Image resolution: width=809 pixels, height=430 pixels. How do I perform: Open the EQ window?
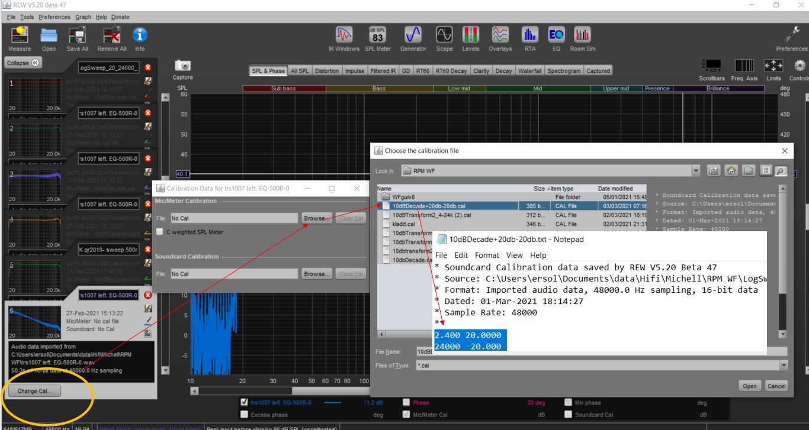pos(556,35)
